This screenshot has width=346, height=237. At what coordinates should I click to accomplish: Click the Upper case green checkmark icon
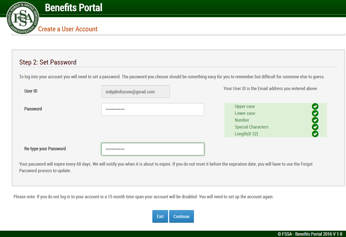coord(315,106)
